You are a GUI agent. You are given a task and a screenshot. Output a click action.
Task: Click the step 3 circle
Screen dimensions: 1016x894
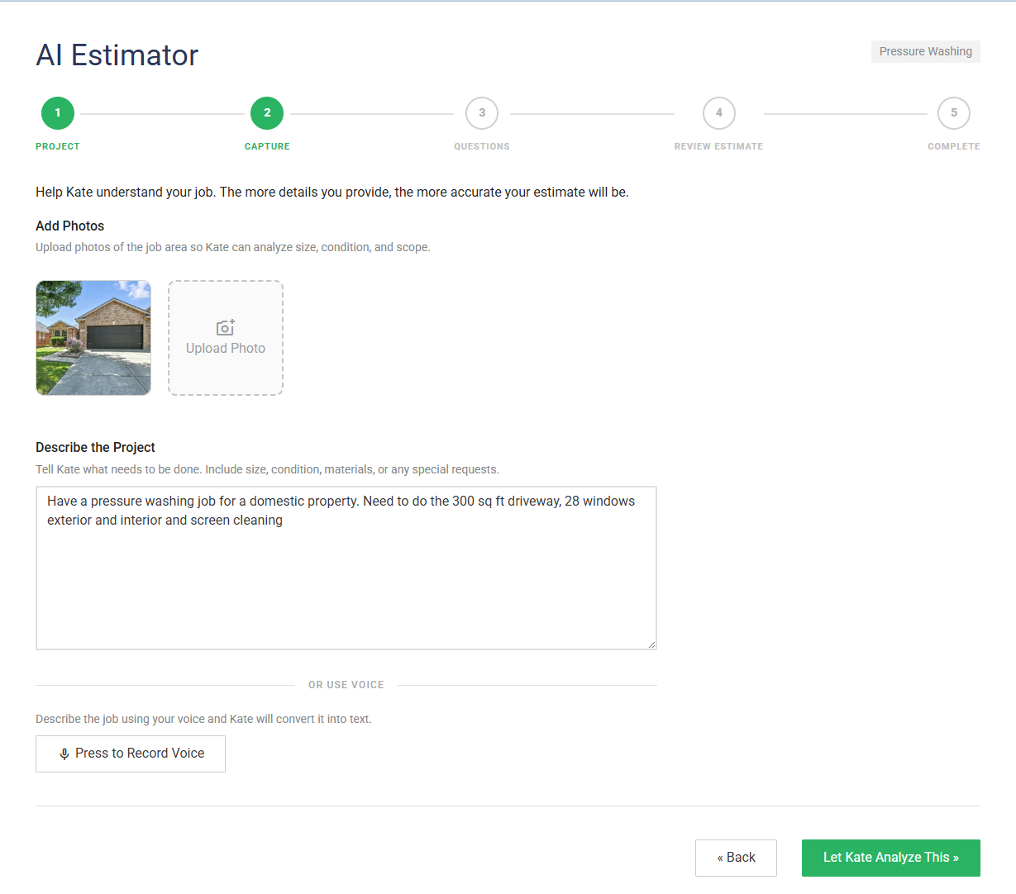click(x=482, y=113)
